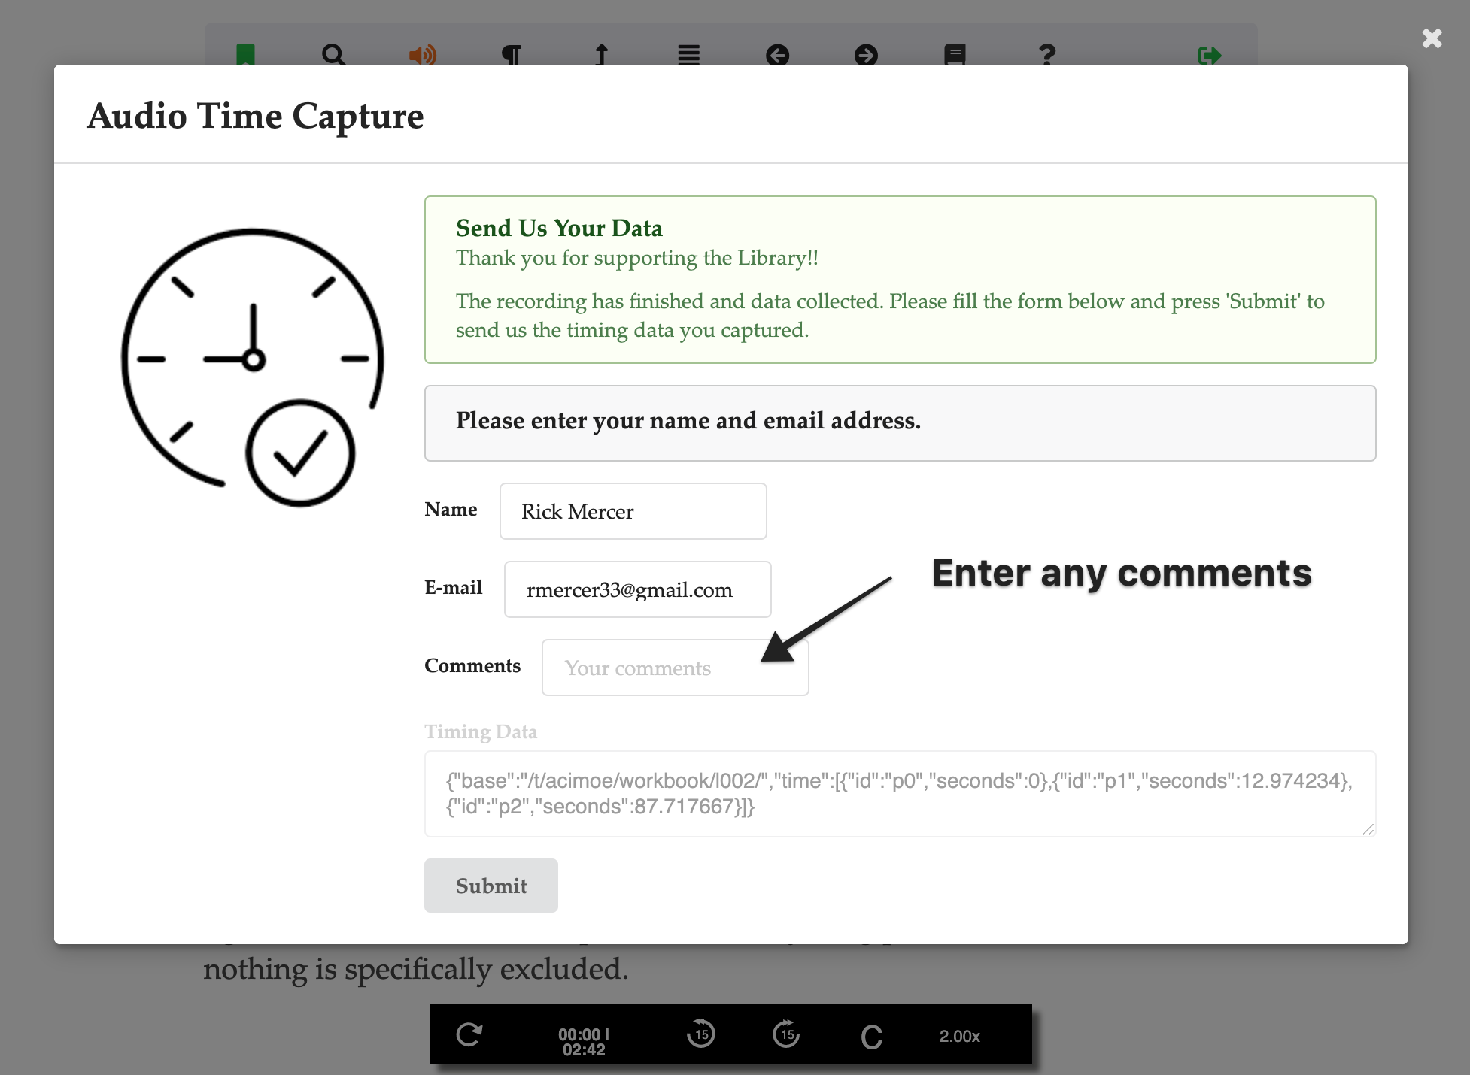
Task: Click the paragraph mark toolbar icon
Action: tap(511, 54)
